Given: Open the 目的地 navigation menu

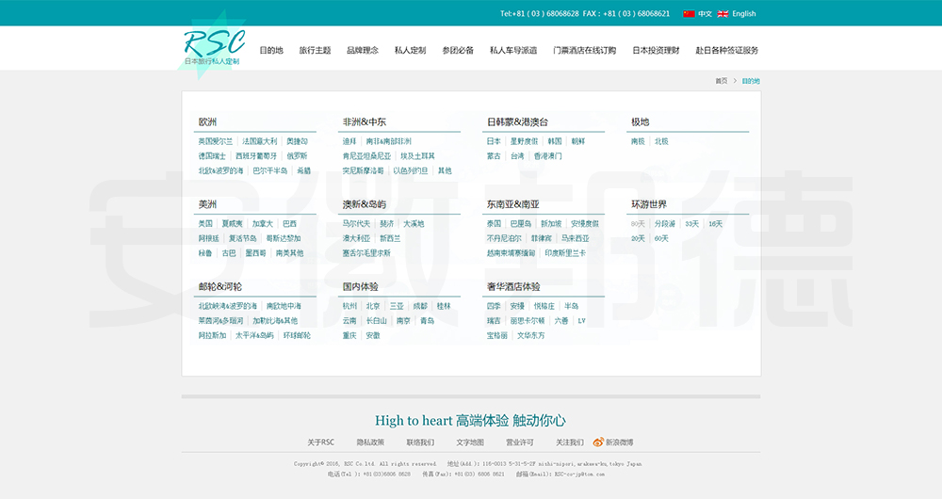Looking at the screenshot, I should pyautogui.click(x=271, y=50).
